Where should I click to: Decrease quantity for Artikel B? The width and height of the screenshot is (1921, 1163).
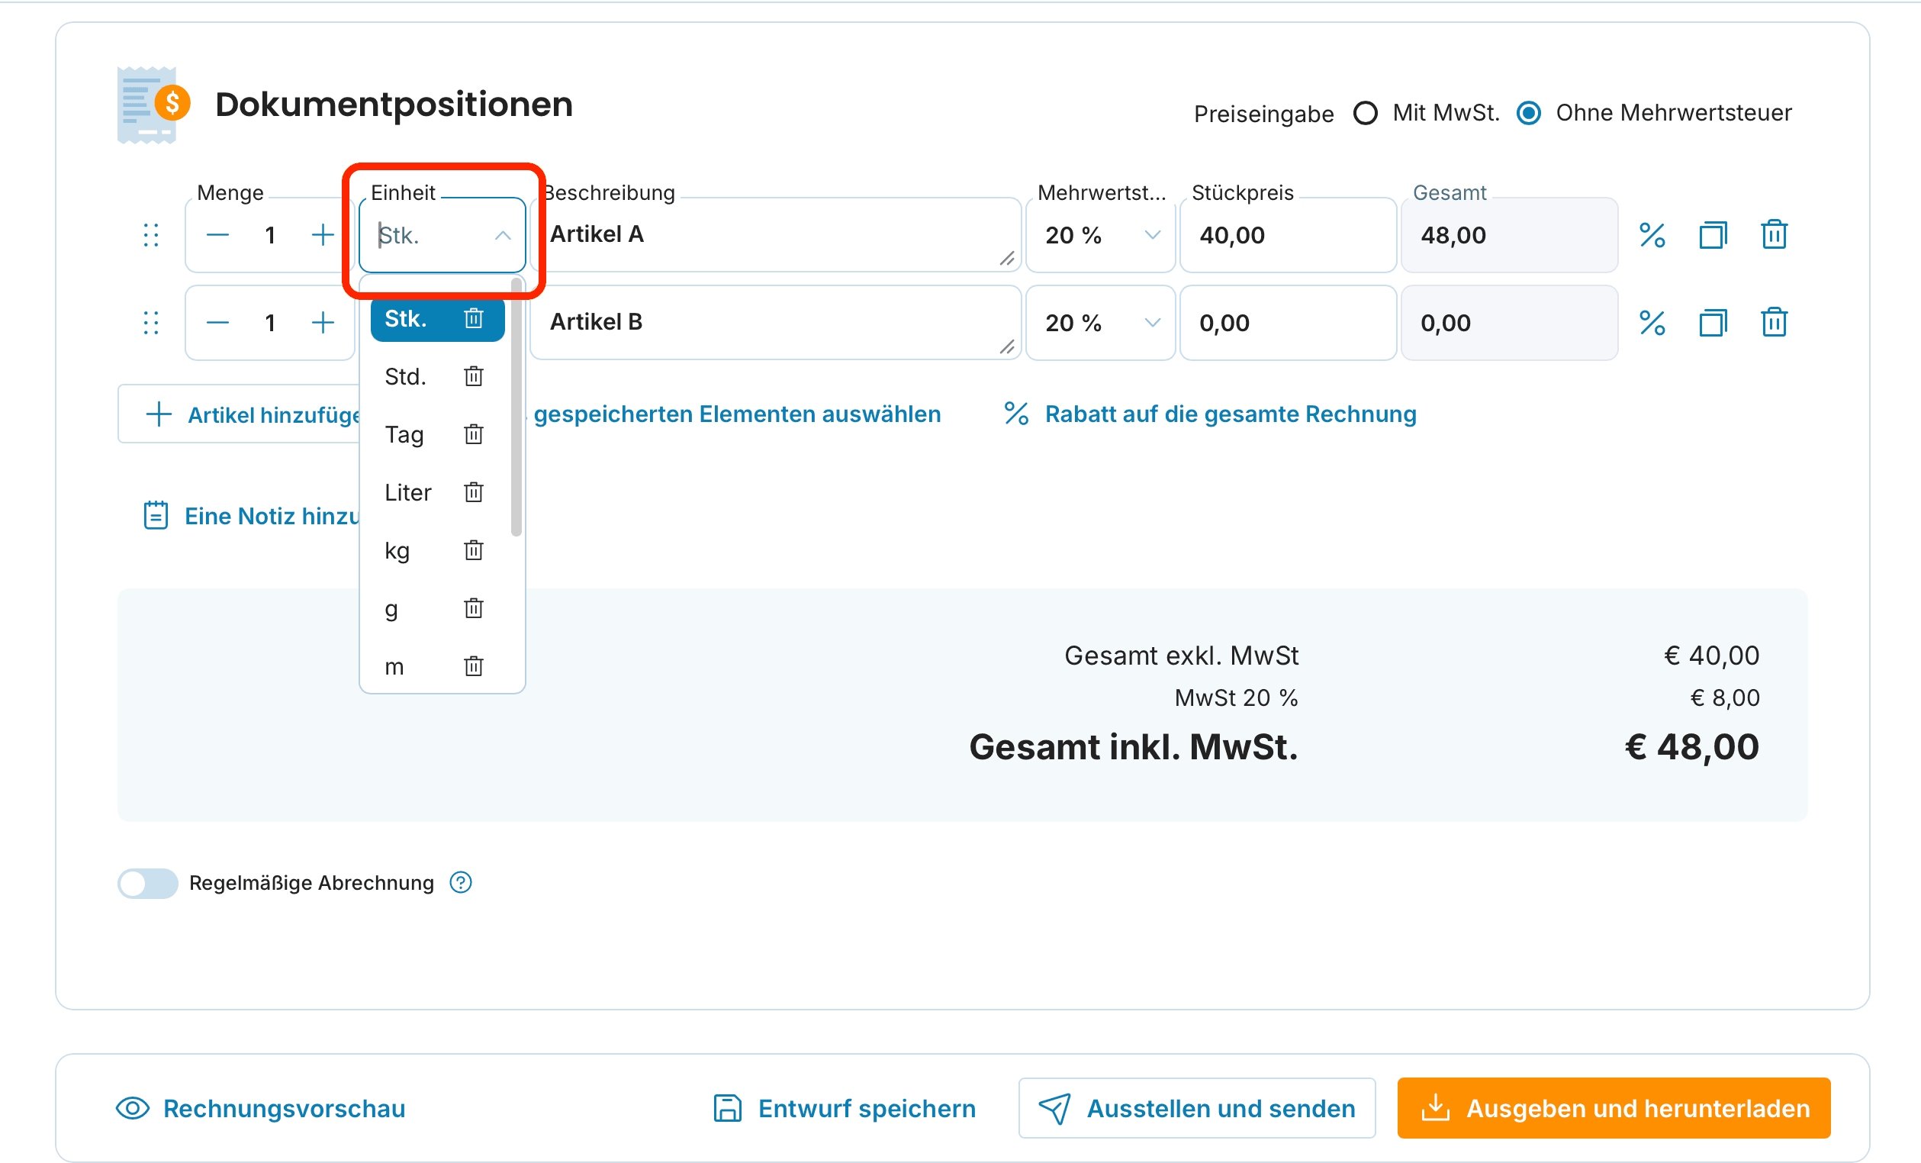coord(217,322)
